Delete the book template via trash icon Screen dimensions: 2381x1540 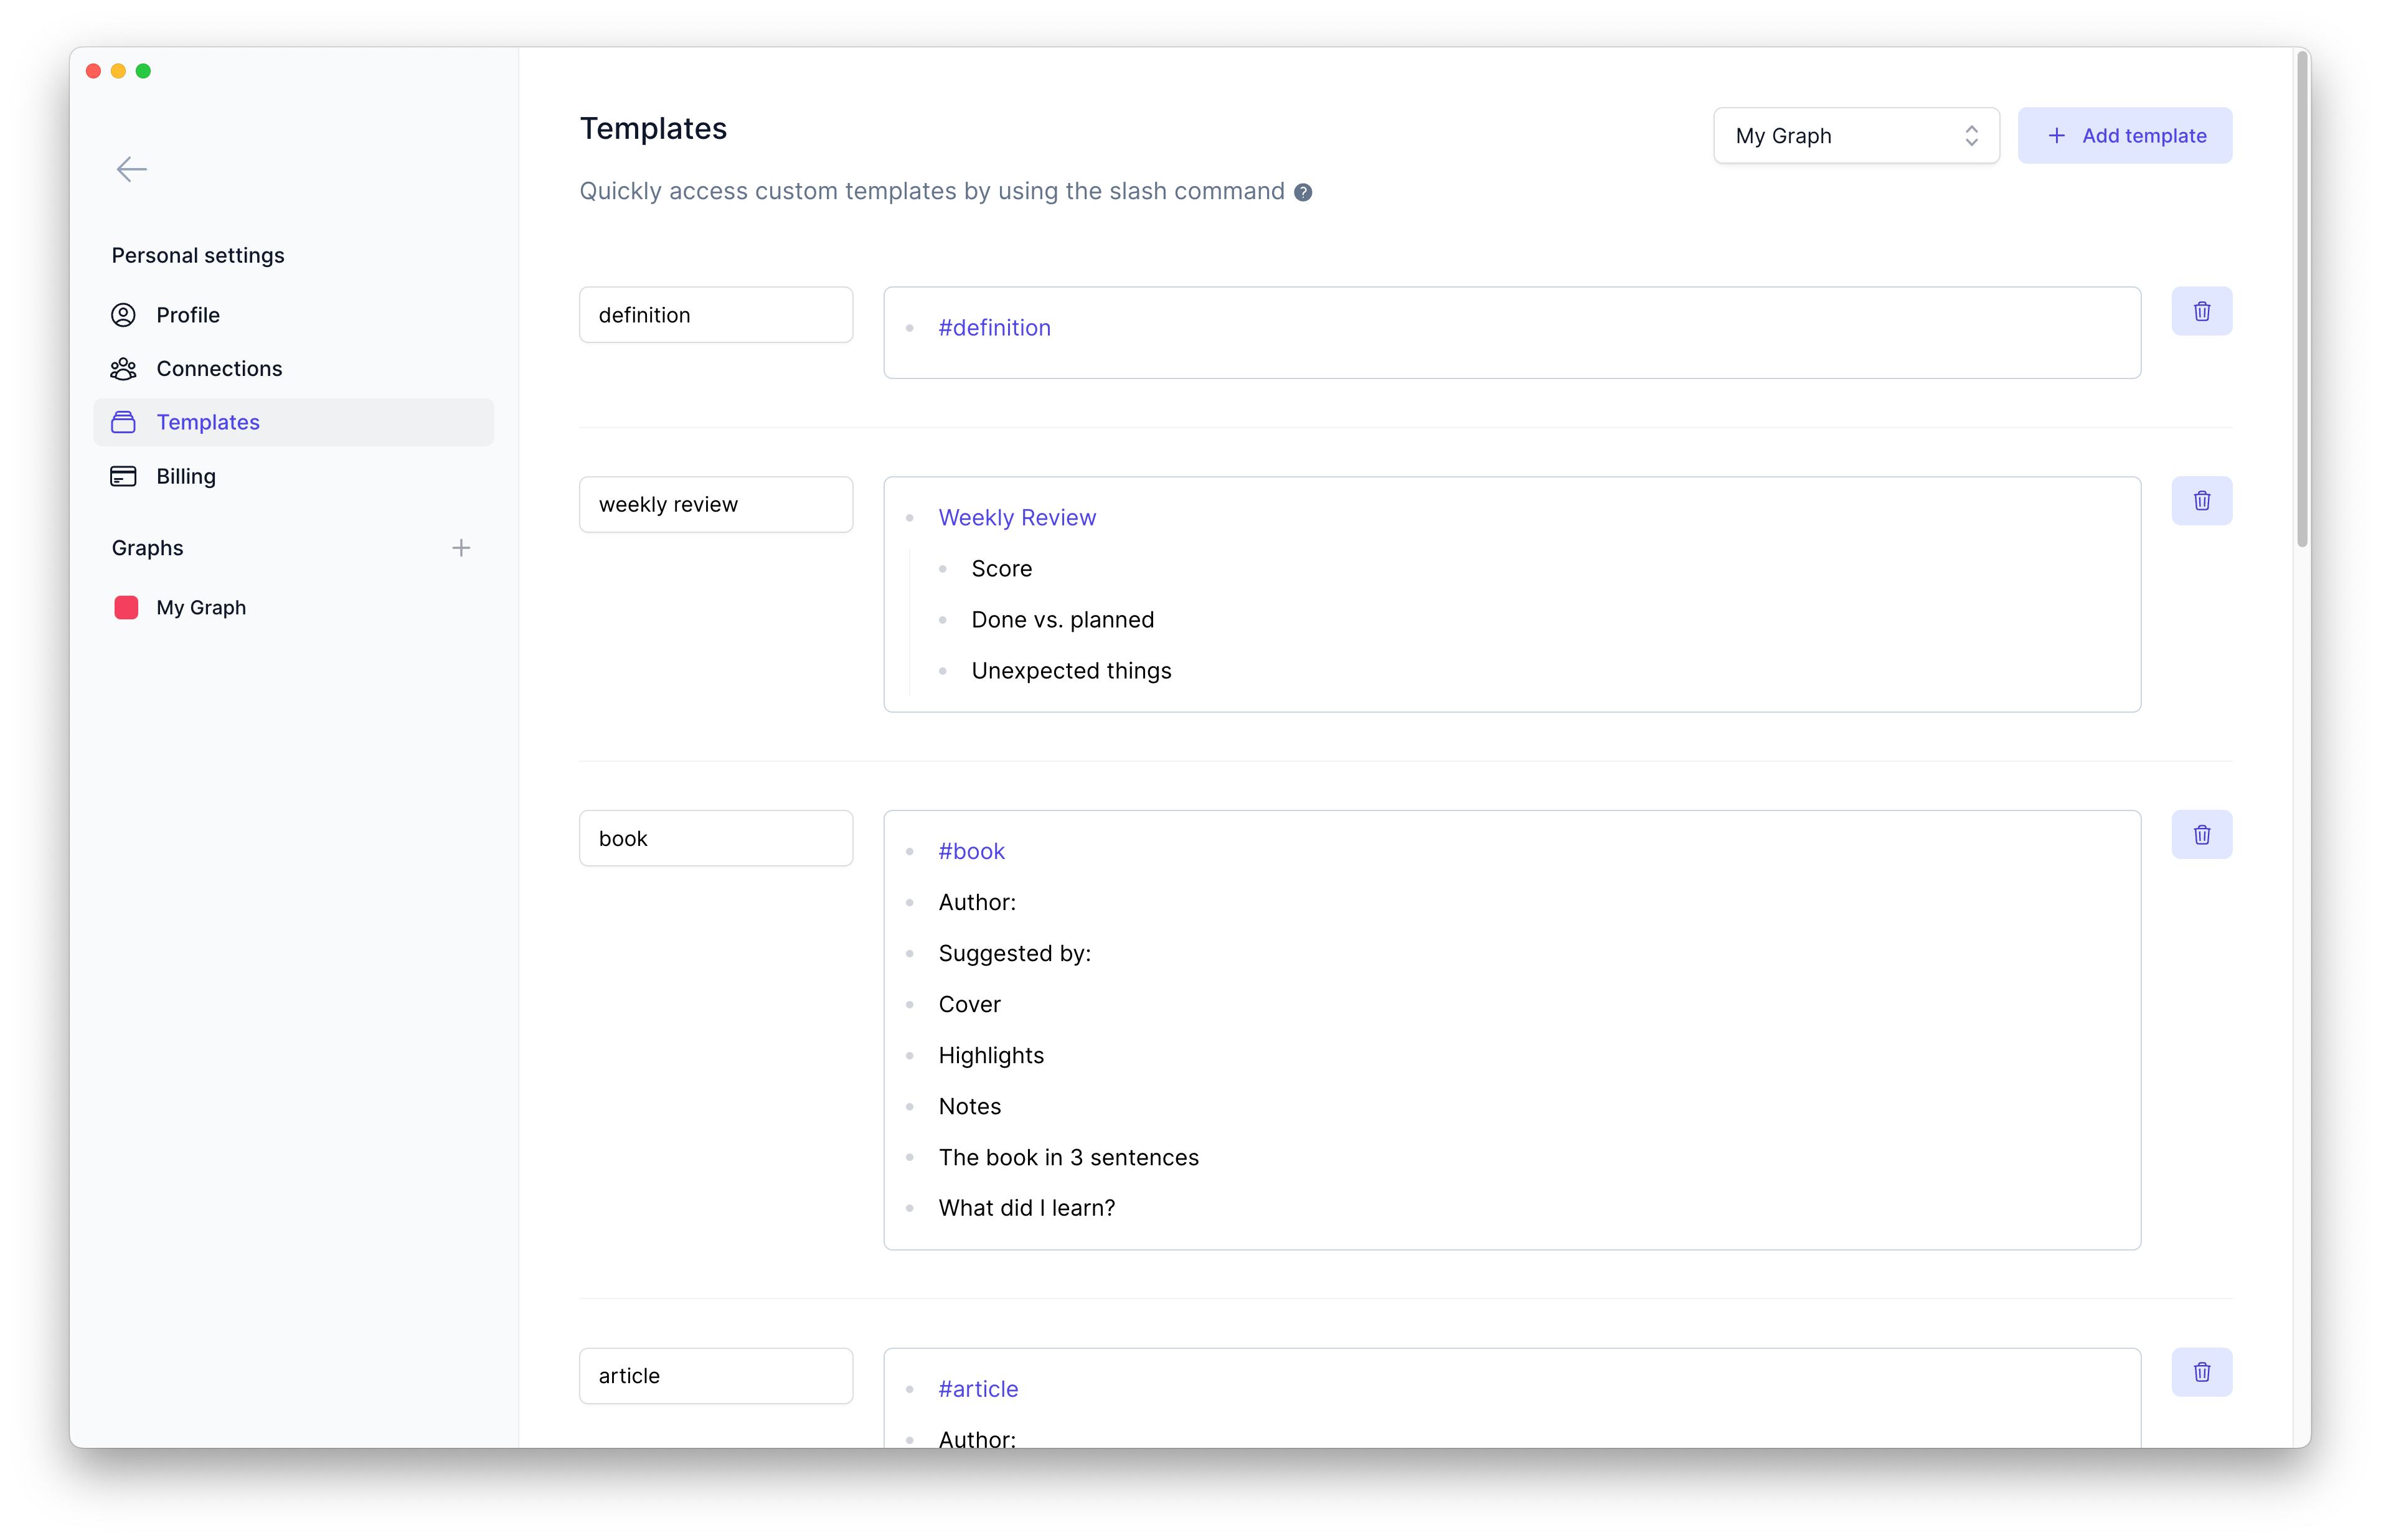point(2201,834)
